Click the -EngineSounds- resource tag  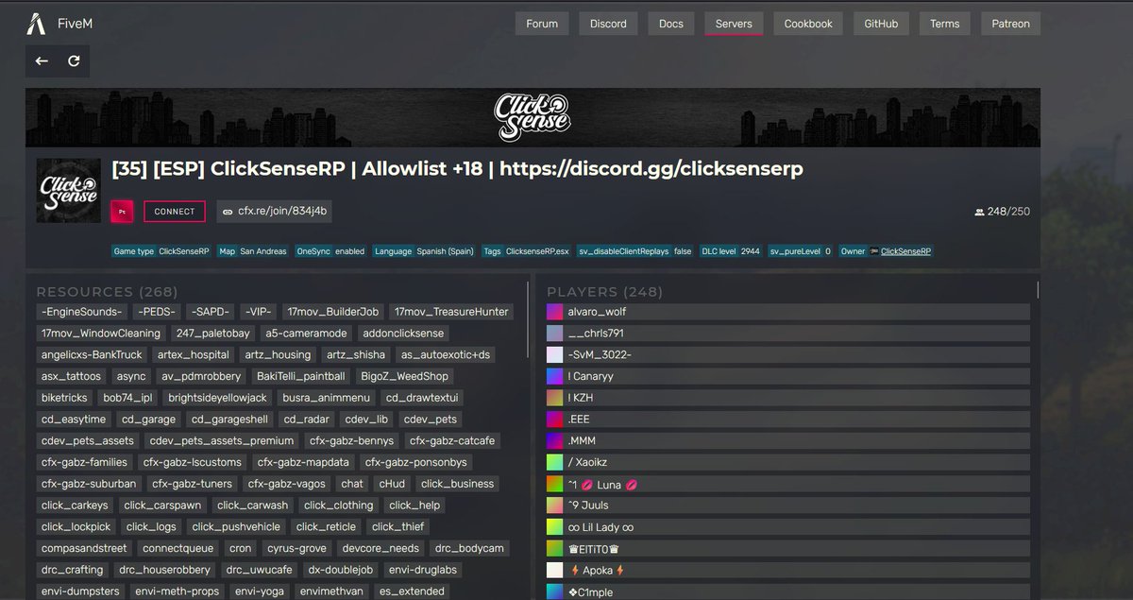tap(82, 312)
